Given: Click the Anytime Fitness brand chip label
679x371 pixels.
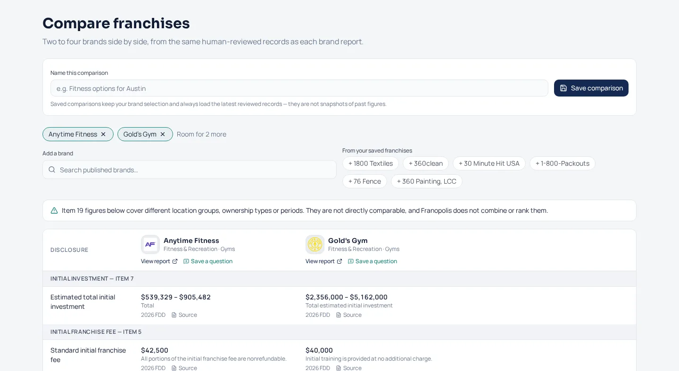Looking at the screenshot, I should (x=73, y=134).
